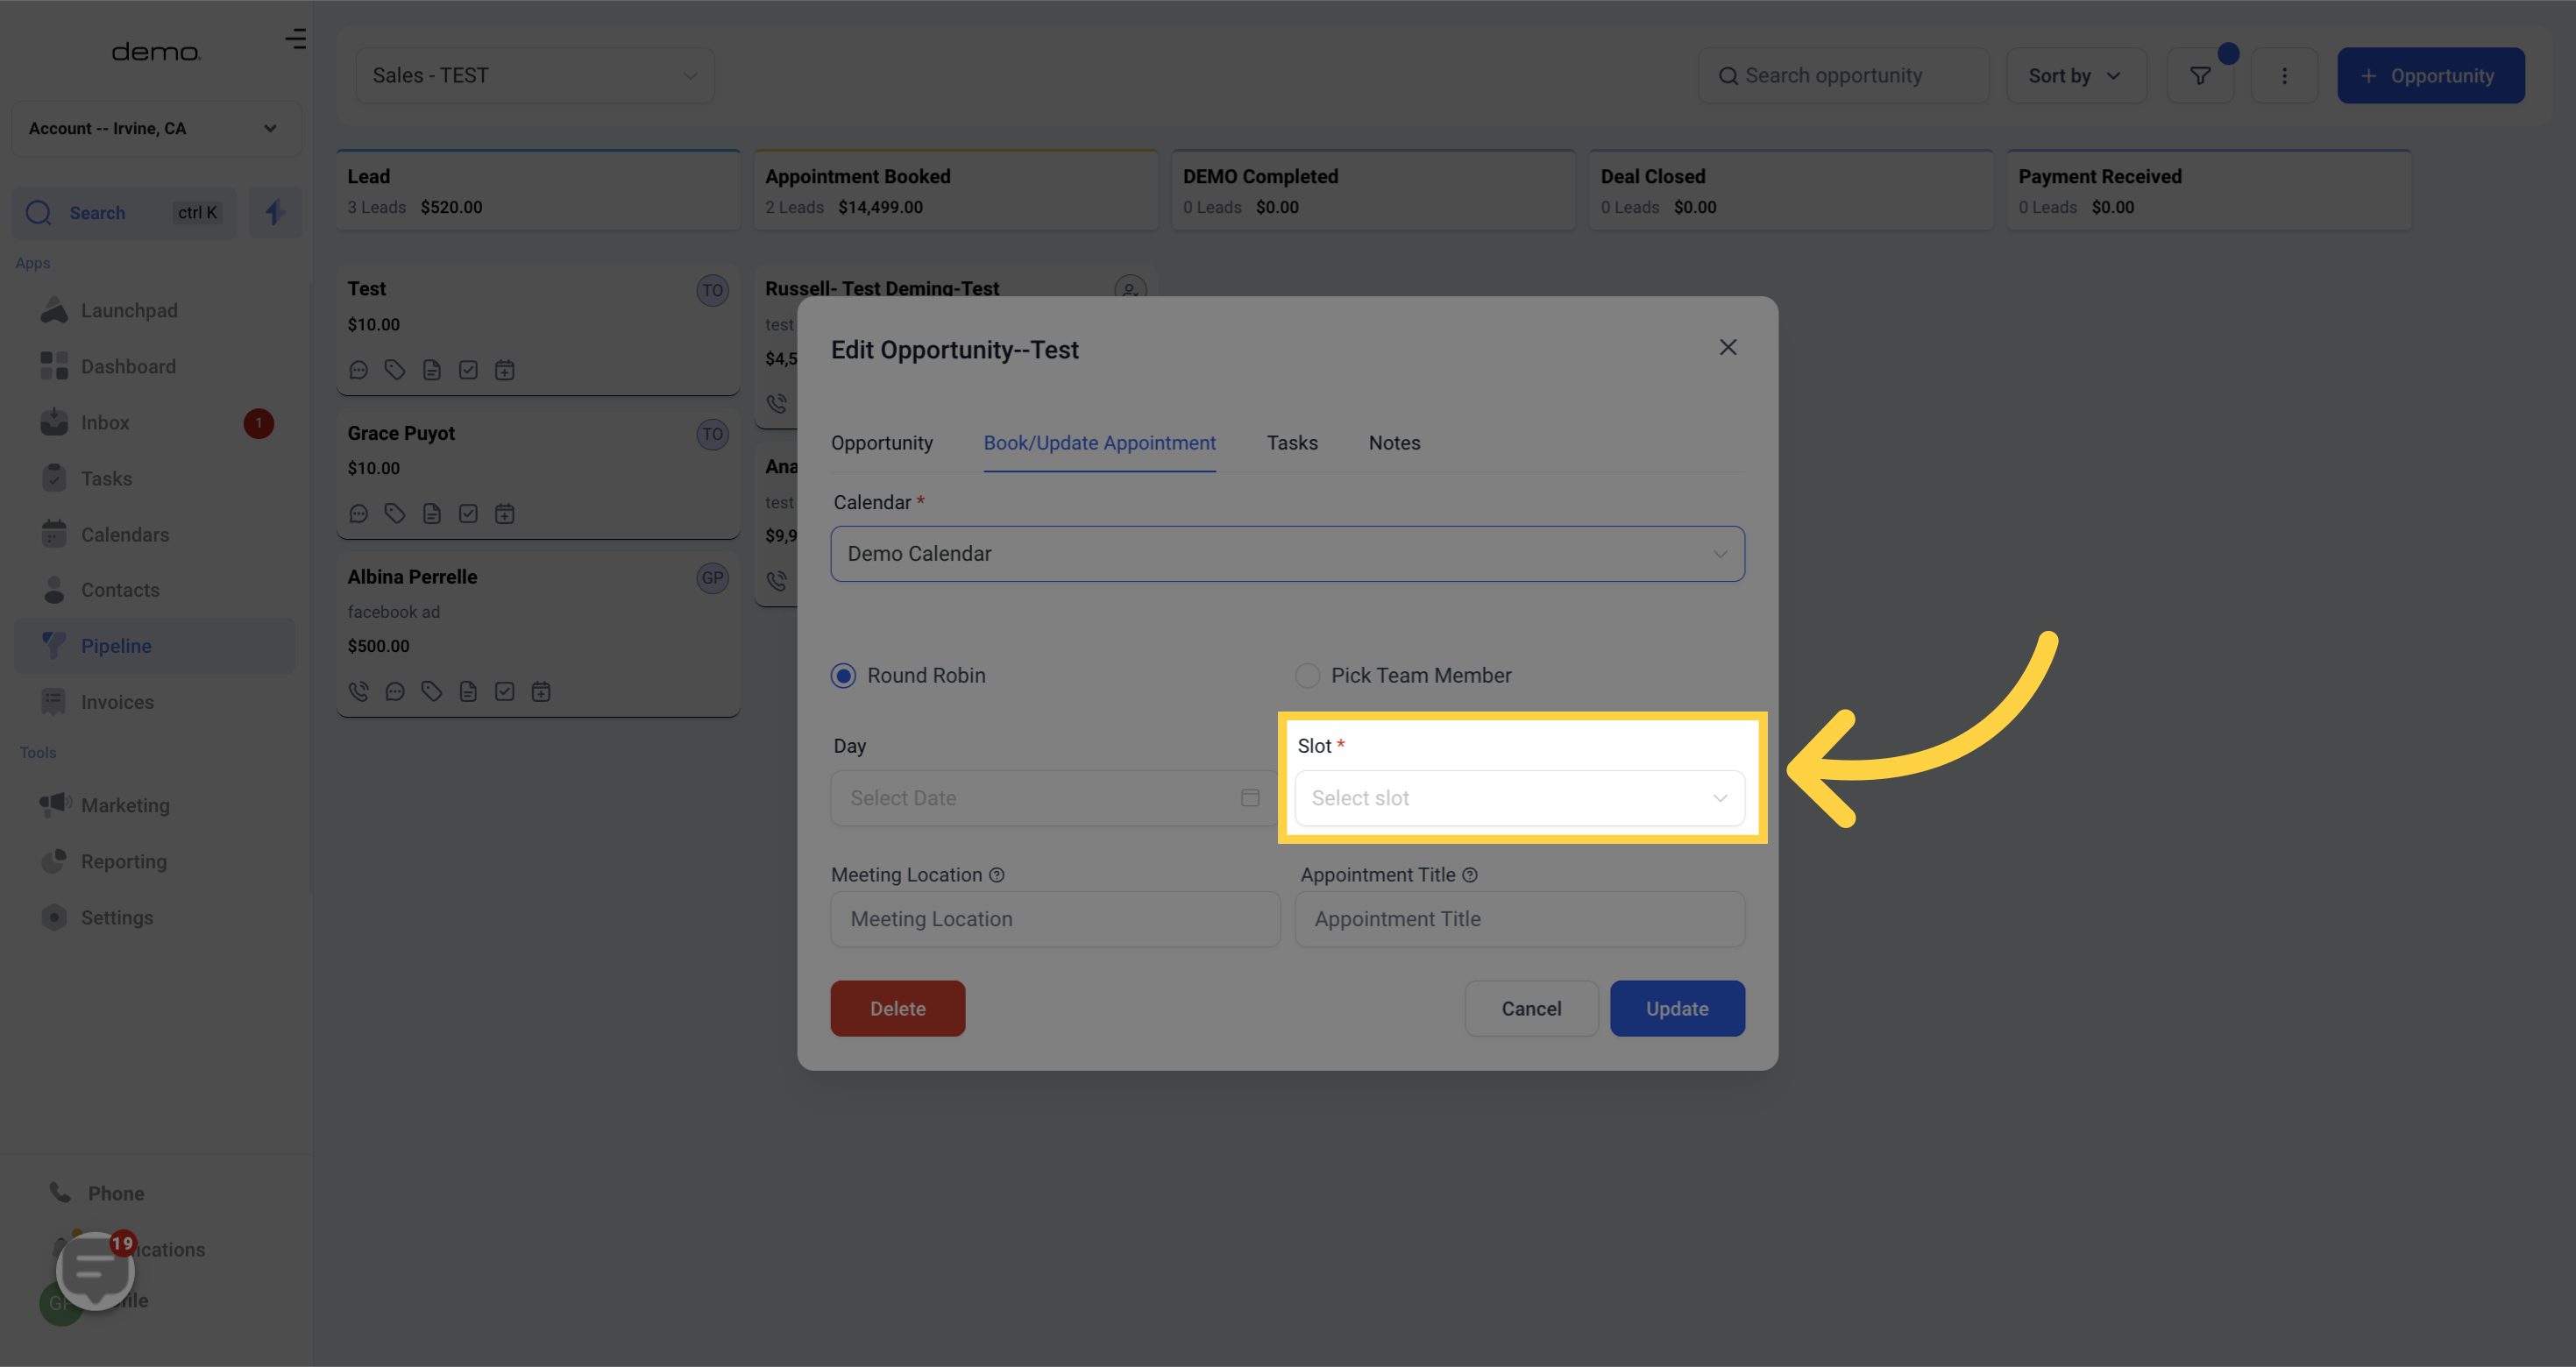This screenshot has width=2576, height=1367.
Task: Expand the Sales - TEST pipeline selector
Action: [534, 76]
